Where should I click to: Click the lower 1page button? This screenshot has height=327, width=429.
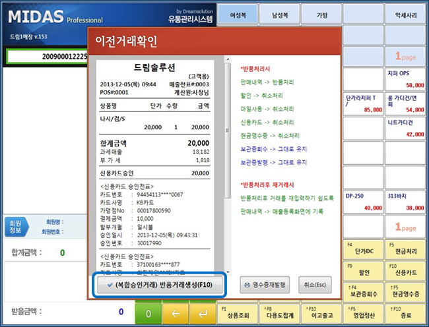coord(405,227)
